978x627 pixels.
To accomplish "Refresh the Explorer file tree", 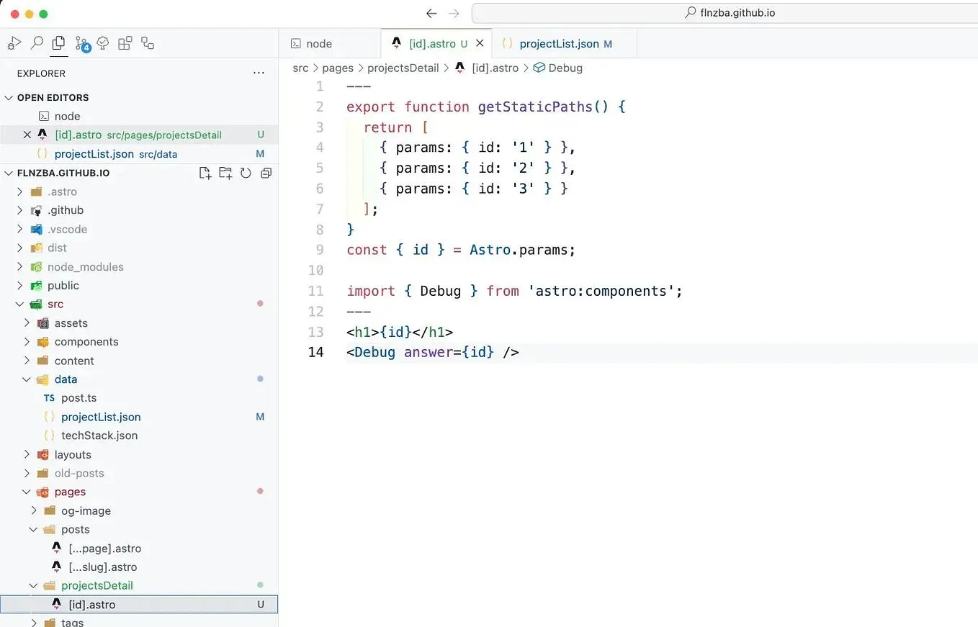I will (246, 173).
